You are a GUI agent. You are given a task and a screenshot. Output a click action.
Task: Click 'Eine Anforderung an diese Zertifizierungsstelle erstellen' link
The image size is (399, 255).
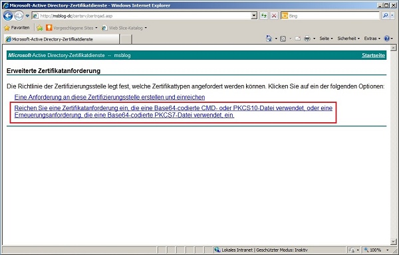pos(110,97)
